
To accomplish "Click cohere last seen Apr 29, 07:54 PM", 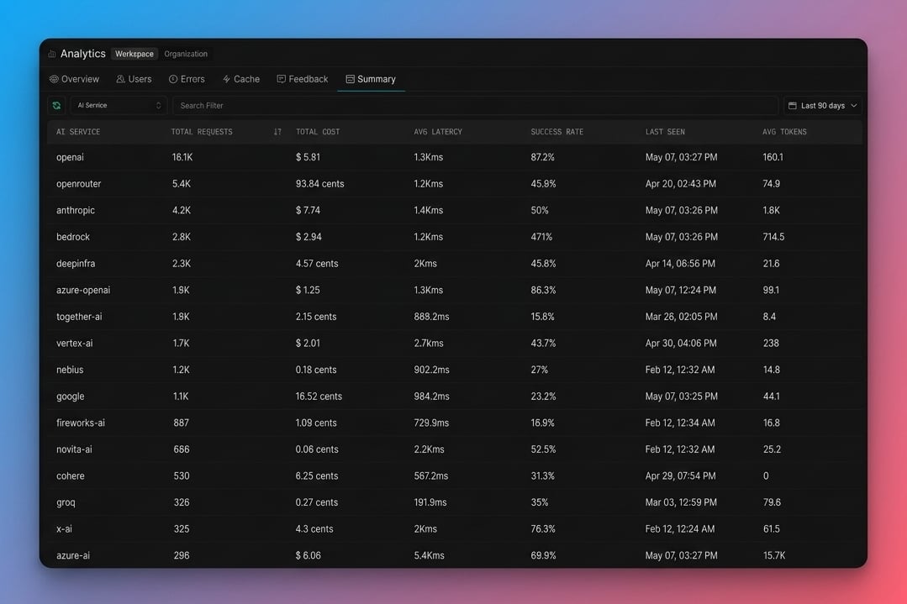I will (x=681, y=476).
